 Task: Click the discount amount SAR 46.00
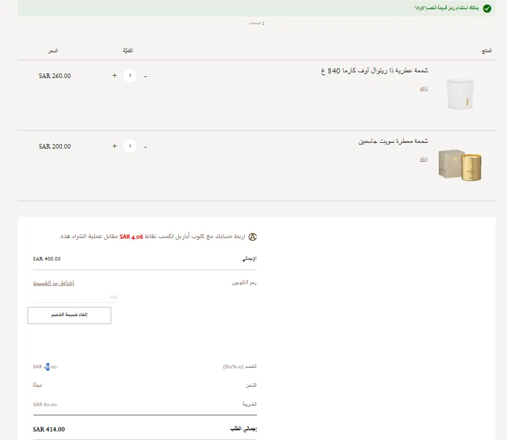(45, 367)
